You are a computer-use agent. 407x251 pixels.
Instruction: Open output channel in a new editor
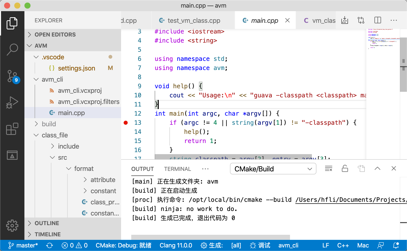coord(361,168)
